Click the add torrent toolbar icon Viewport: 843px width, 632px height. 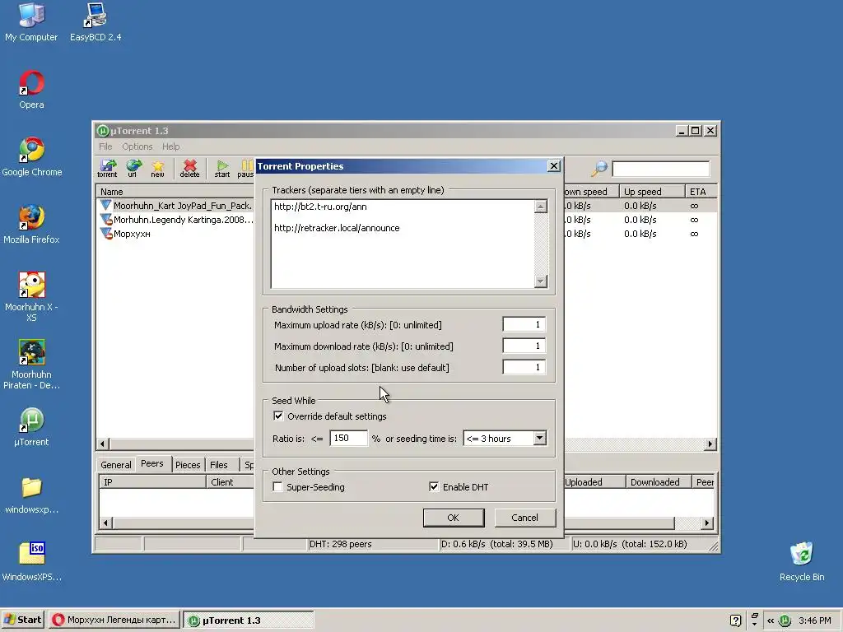point(107,168)
